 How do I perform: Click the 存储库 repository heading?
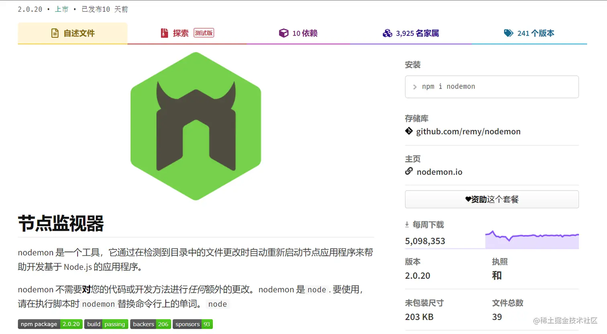(x=417, y=119)
